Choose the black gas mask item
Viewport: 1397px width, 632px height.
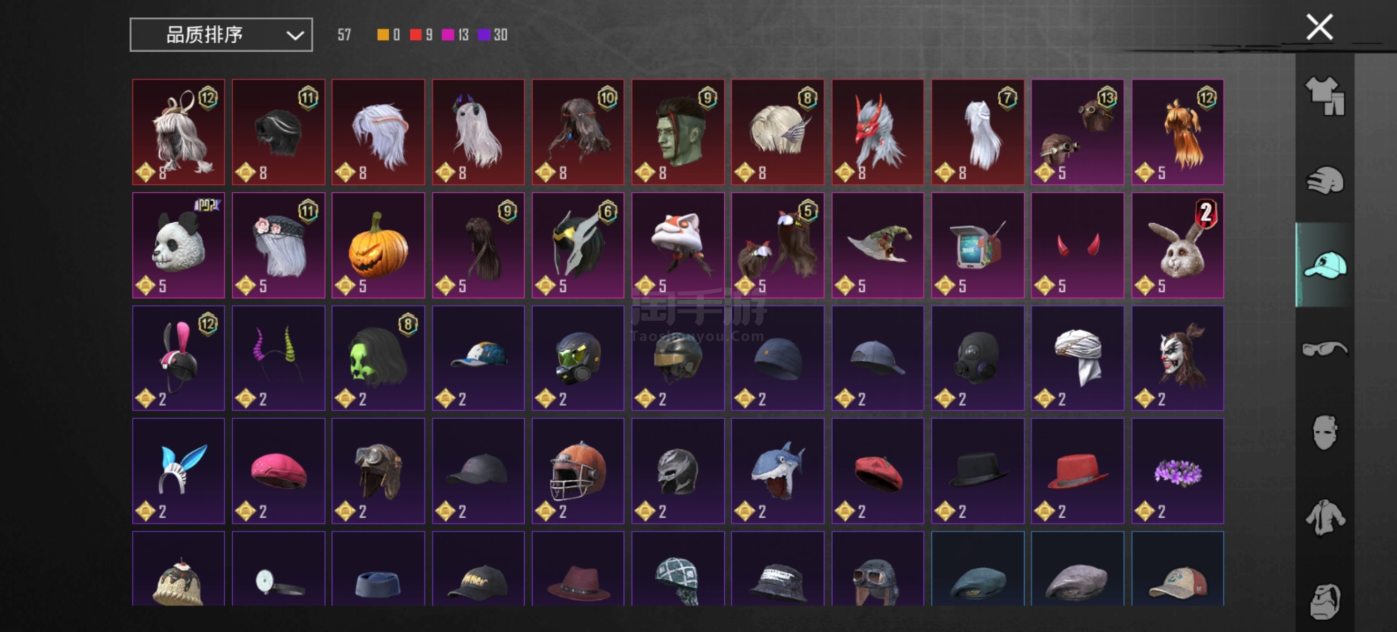pyautogui.click(x=977, y=358)
